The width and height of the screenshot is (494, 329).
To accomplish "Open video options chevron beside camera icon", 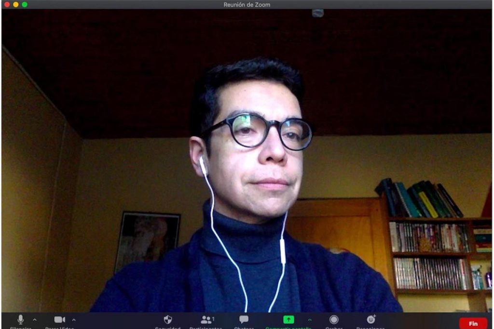I will (74, 320).
